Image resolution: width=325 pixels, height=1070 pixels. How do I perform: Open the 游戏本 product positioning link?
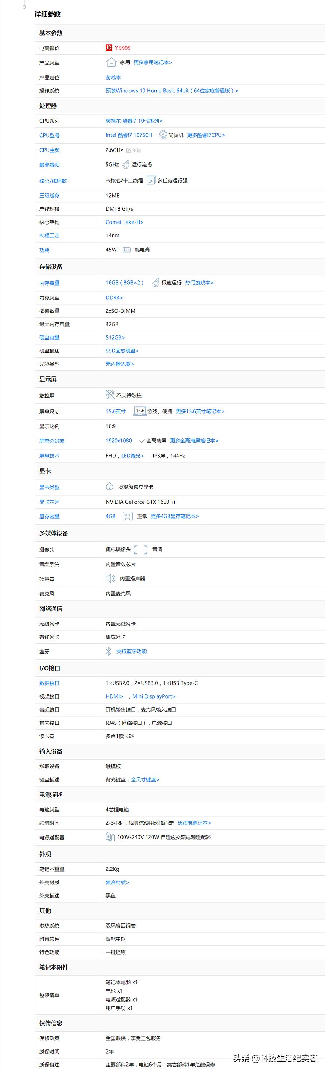coord(113,77)
